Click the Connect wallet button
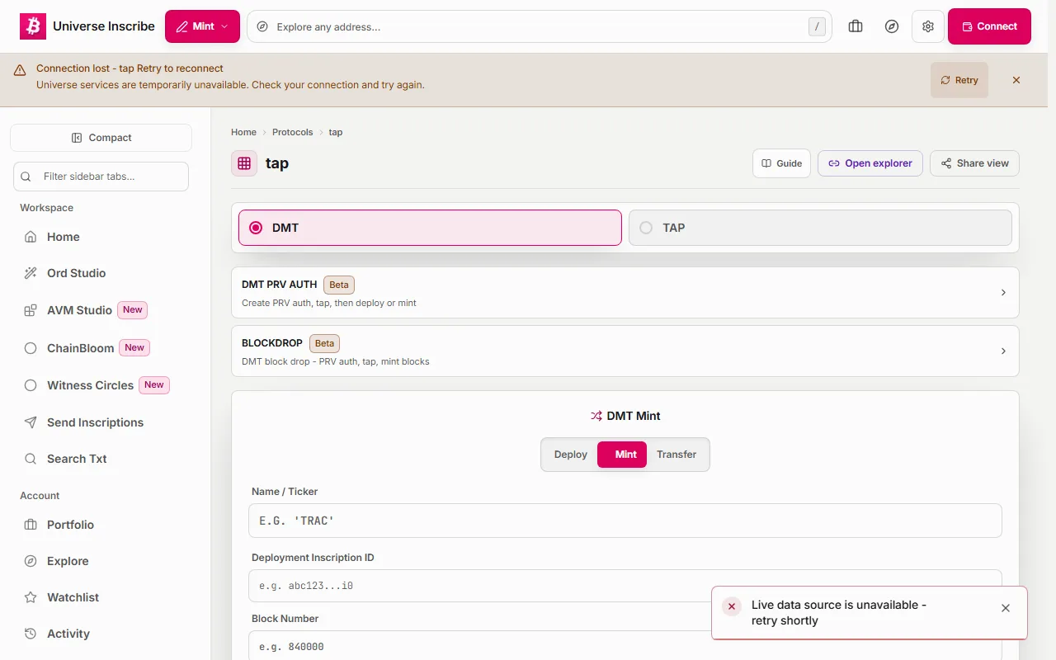The width and height of the screenshot is (1056, 660). (x=989, y=26)
